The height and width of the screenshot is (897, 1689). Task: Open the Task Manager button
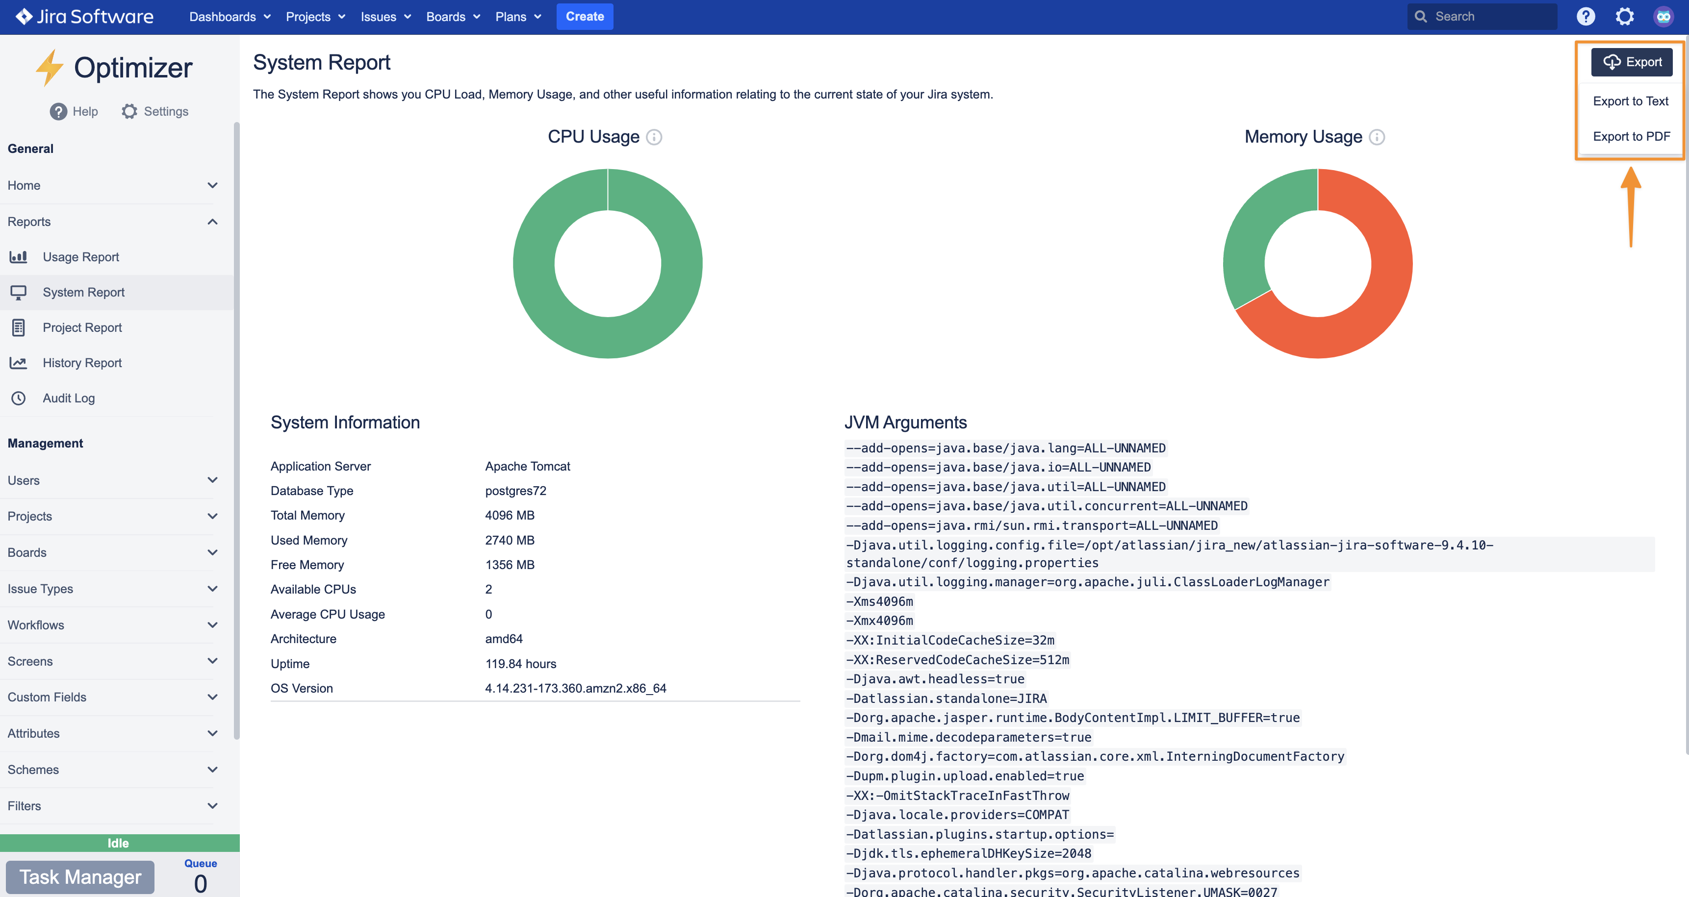(80, 877)
